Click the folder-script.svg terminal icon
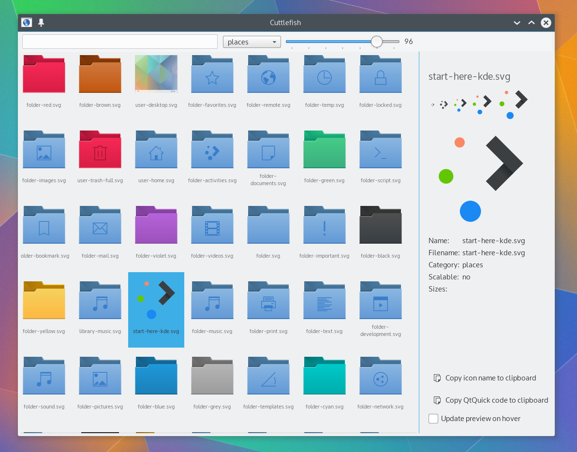The width and height of the screenshot is (577, 452). click(380, 150)
